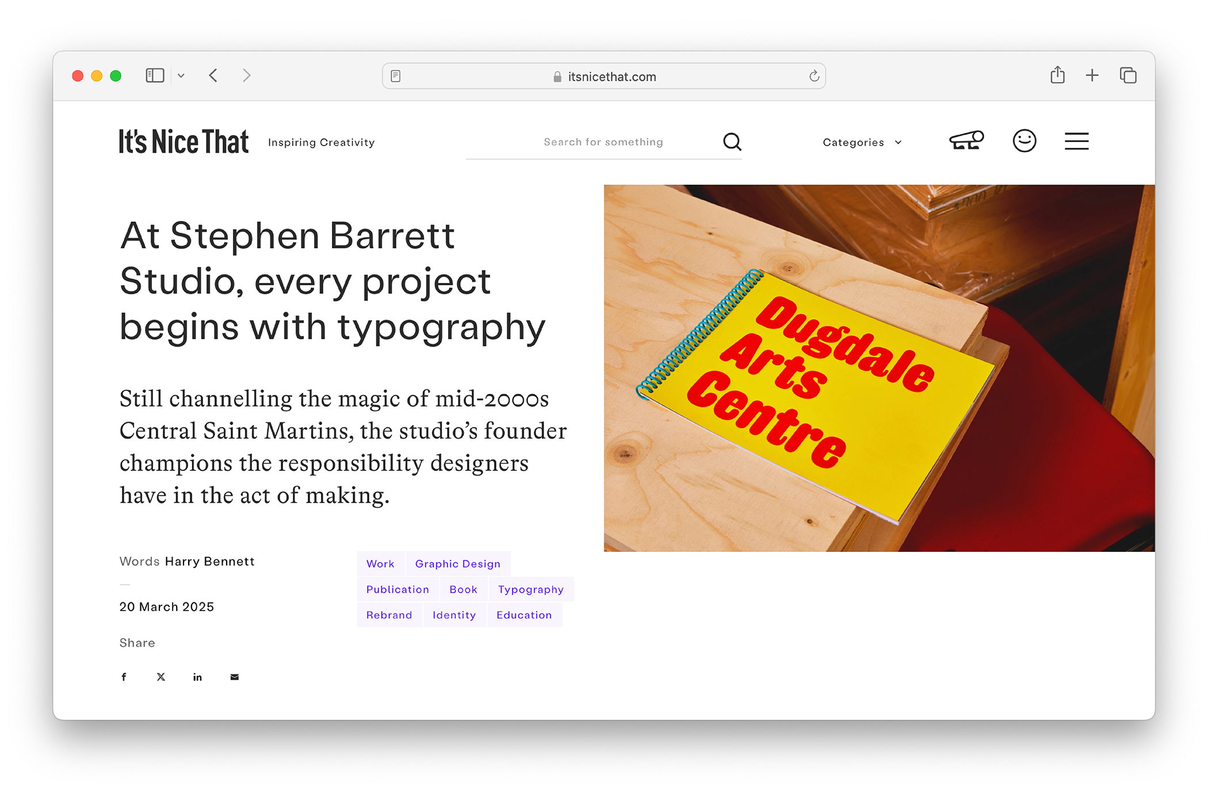Viewport: 1208px width, 805px height.
Task: Click the itsnicethat.com address bar
Action: point(604,76)
